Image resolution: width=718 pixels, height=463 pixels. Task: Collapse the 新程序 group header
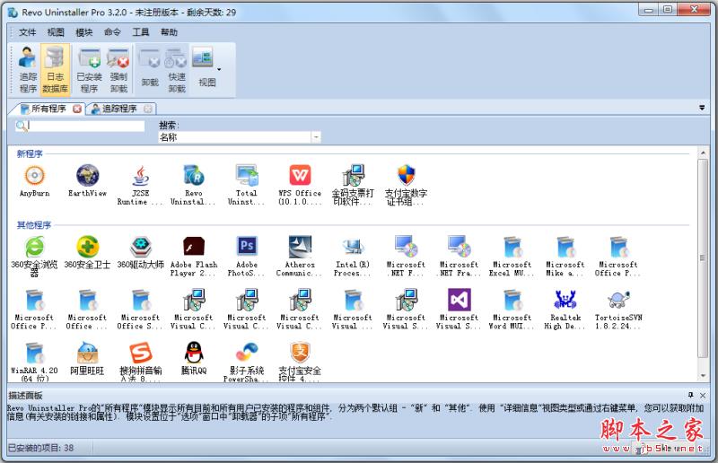click(x=30, y=153)
